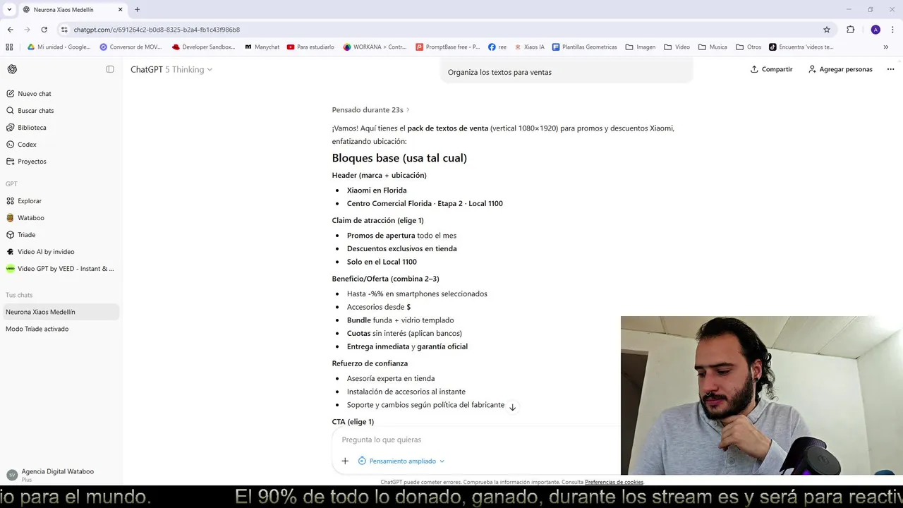
Task: Open the Xiaos IA bookmark
Action: tap(529, 47)
